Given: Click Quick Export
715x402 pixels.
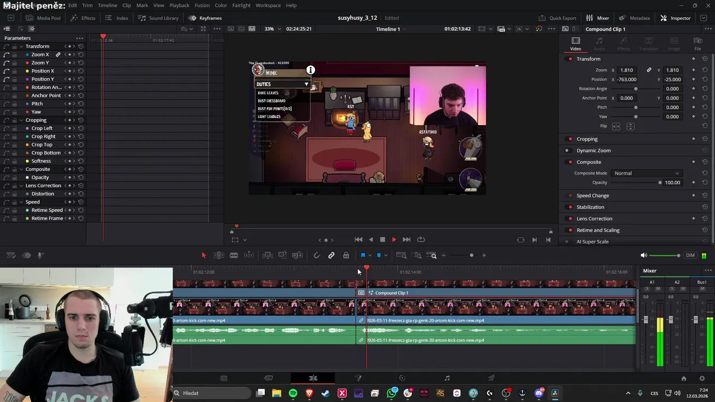Looking at the screenshot, I should 557,18.
